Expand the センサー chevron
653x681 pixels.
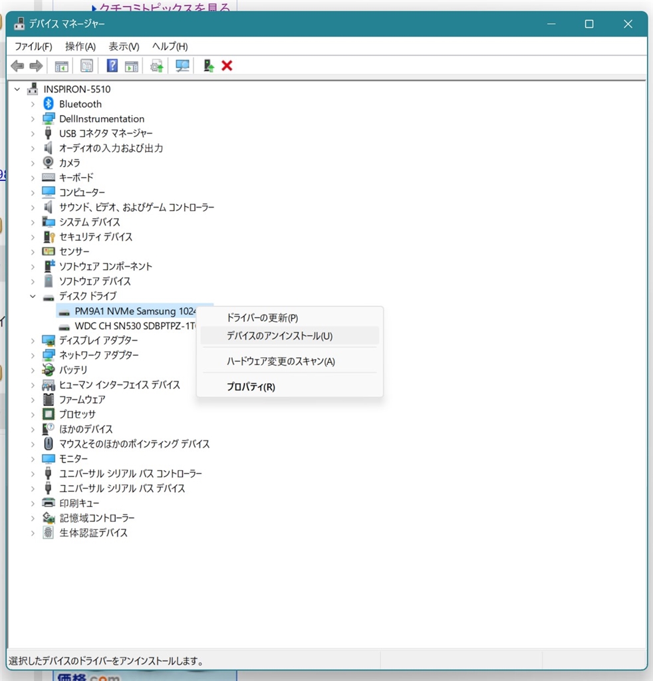33,252
